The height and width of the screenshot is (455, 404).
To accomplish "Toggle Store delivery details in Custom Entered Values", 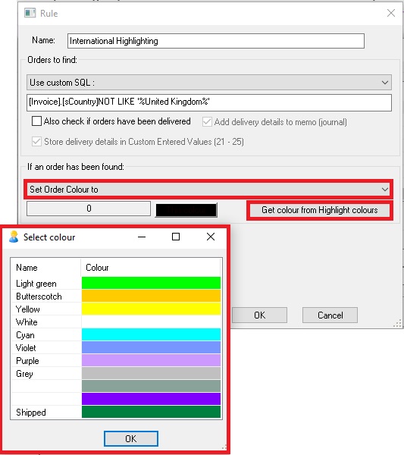I will tap(36, 142).
